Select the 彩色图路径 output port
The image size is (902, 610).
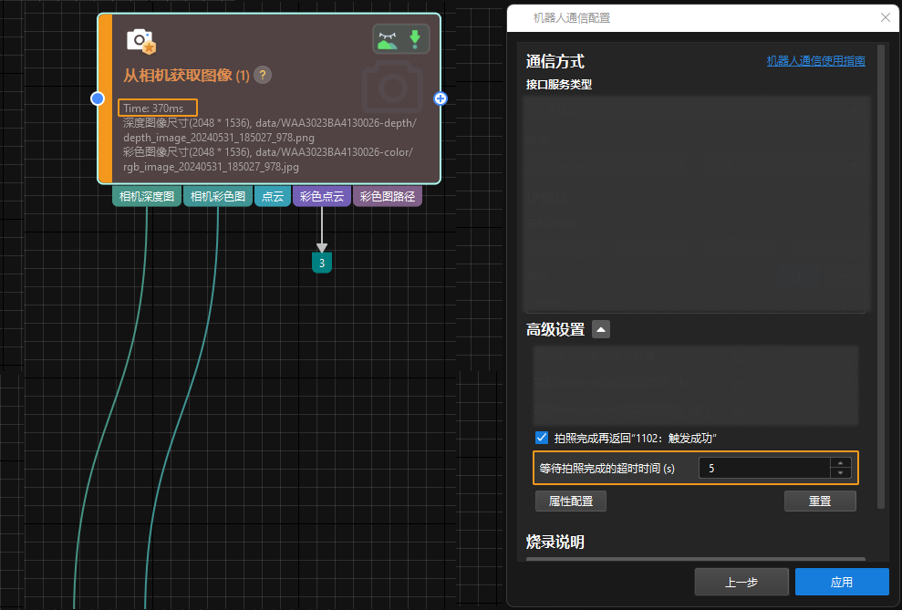pyautogui.click(x=388, y=197)
